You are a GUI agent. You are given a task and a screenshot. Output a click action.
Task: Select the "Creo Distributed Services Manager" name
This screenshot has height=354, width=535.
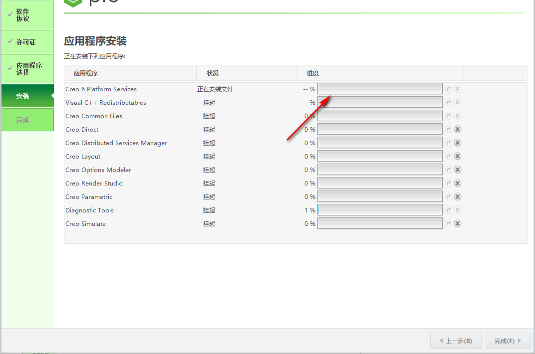(x=116, y=143)
